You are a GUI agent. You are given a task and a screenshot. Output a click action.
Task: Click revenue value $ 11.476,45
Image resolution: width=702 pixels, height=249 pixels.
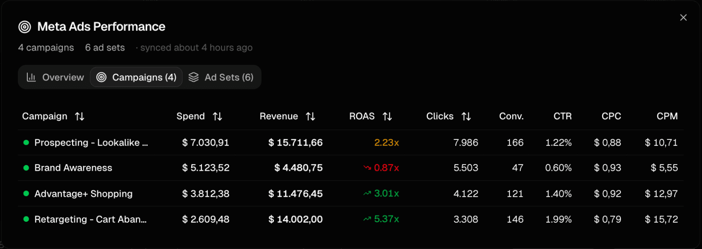[295, 194]
